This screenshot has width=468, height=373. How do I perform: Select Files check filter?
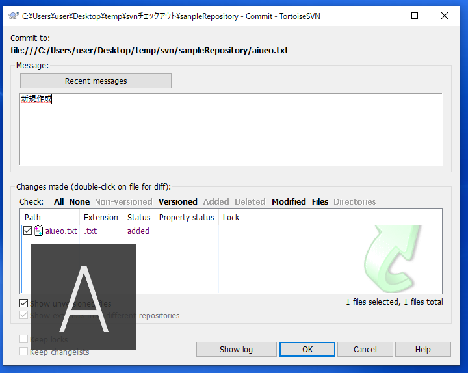coord(320,202)
